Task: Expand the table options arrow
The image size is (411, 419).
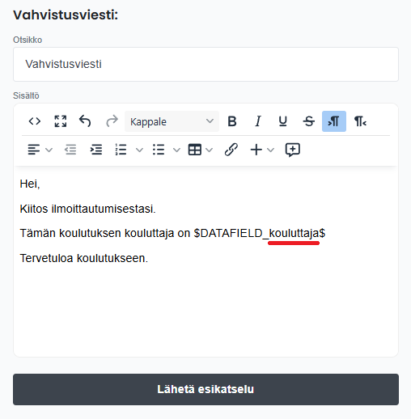Action: pyautogui.click(x=210, y=150)
